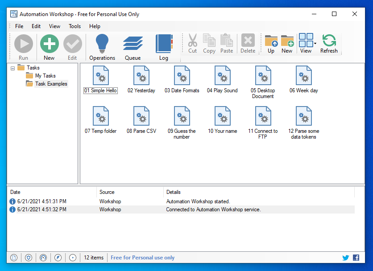
Task: Select the 09 Guess the number task
Action: 182,123
